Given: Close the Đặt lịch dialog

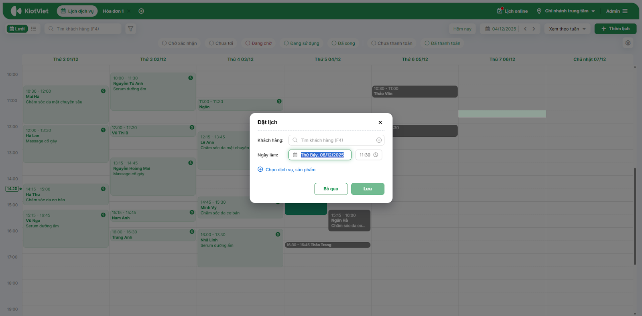Looking at the screenshot, I should click(x=380, y=122).
